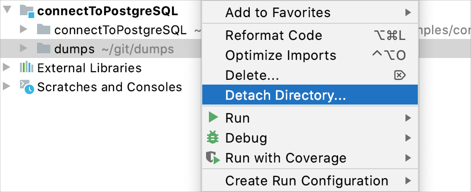Viewport: 471px width, 192px height.
Task: Select the dumps ~/git/dumps tree row
Action: (114, 49)
